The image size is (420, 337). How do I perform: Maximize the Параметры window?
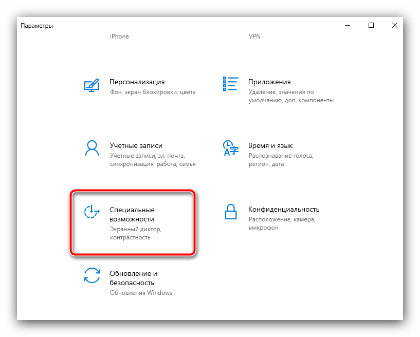pyautogui.click(x=371, y=25)
